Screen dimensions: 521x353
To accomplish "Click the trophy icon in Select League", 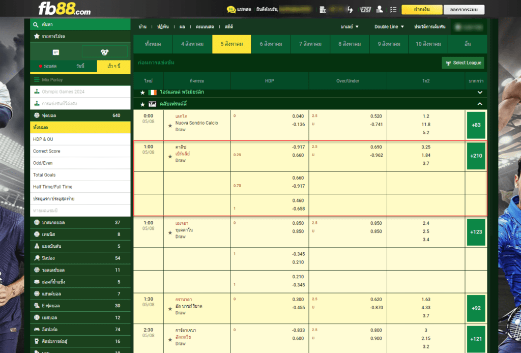I will coord(448,63).
